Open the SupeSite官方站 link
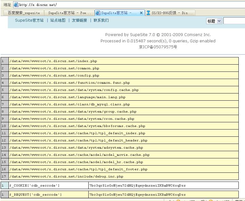Viewport: 245px width, 201px height. pyautogui.click(x=29, y=20)
